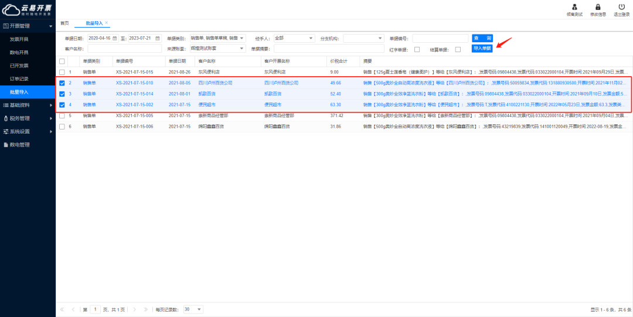Toggle the 红字单据 checkbox
The image size is (633, 317).
click(417, 49)
